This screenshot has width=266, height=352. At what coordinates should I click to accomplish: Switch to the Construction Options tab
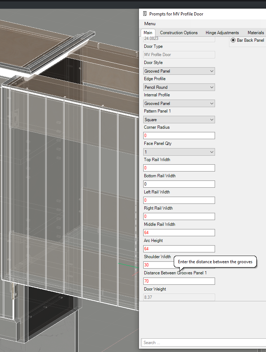coord(179,33)
